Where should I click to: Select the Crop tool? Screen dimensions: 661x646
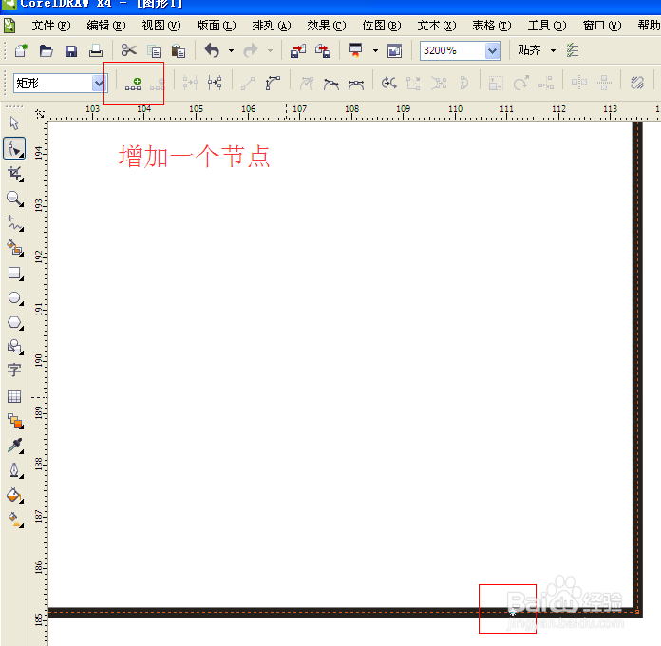[x=15, y=173]
